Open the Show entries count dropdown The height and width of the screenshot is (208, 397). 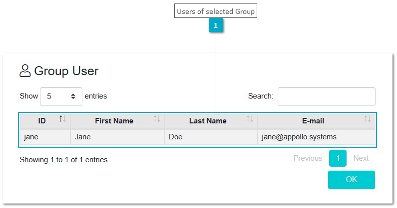point(61,97)
